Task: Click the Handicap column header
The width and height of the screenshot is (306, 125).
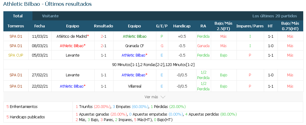Action: click(182, 26)
